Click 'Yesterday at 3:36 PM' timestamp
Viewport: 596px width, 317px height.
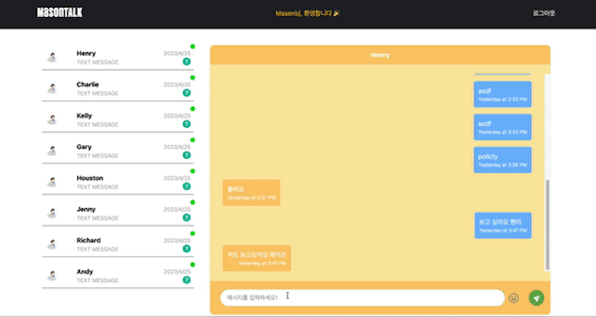point(502,165)
